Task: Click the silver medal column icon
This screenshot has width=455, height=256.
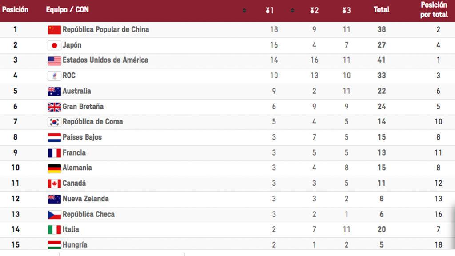Action: tap(314, 10)
